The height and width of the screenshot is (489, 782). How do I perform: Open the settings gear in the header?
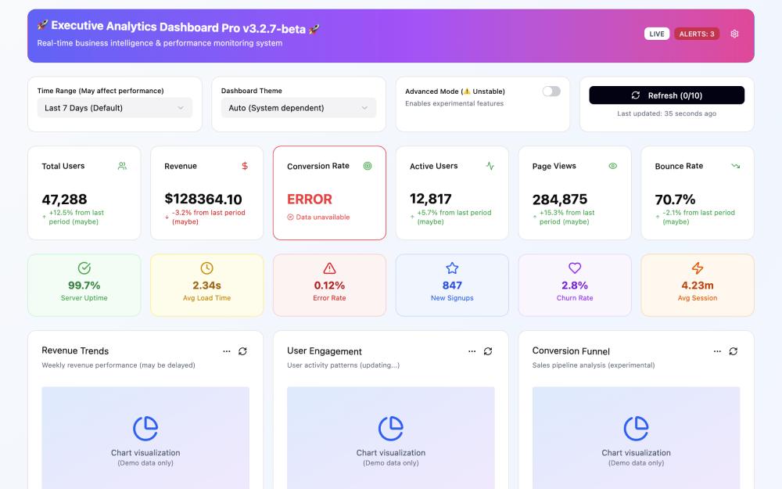[734, 34]
